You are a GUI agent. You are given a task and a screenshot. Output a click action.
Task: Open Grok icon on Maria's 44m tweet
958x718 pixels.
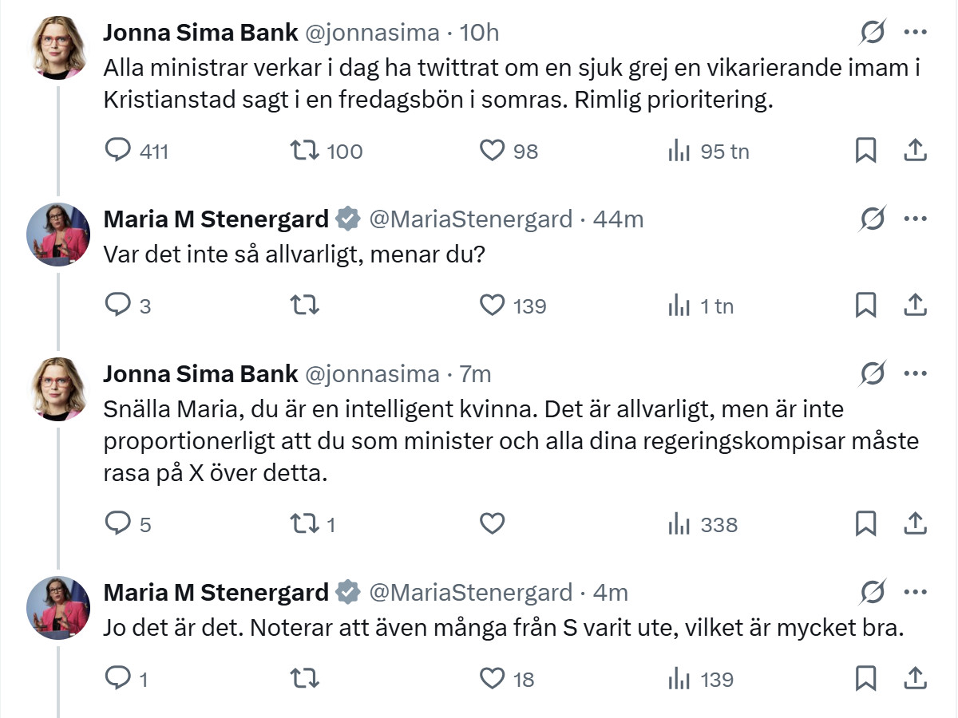[873, 219]
